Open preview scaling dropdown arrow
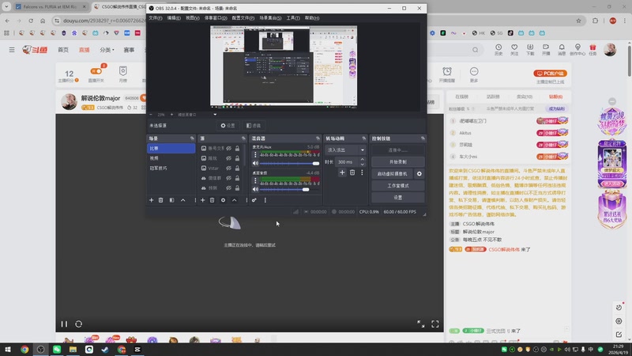This screenshot has width=632, height=356. tap(215, 115)
